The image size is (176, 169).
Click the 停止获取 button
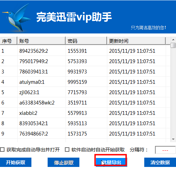63,162
